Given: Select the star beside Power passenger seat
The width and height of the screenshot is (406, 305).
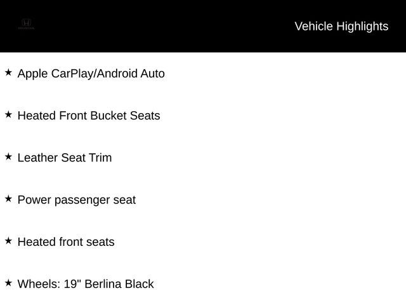Looking at the screenshot, I should [x=8, y=199].
